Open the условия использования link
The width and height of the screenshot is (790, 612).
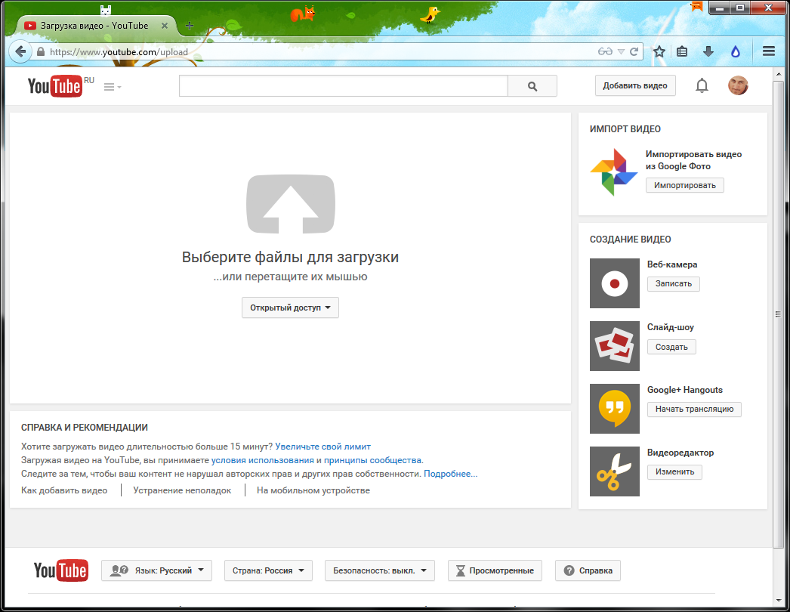(x=263, y=460)
